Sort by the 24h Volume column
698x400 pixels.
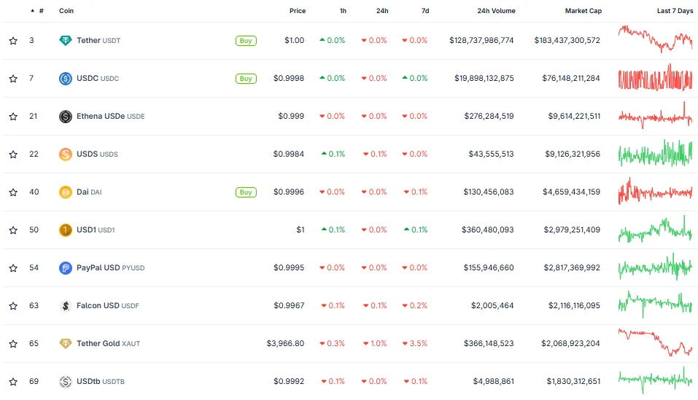coord(497,11)
